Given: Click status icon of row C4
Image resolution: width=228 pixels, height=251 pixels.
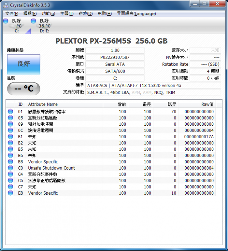Looking at the screenshot, I should tap(10, 174).
